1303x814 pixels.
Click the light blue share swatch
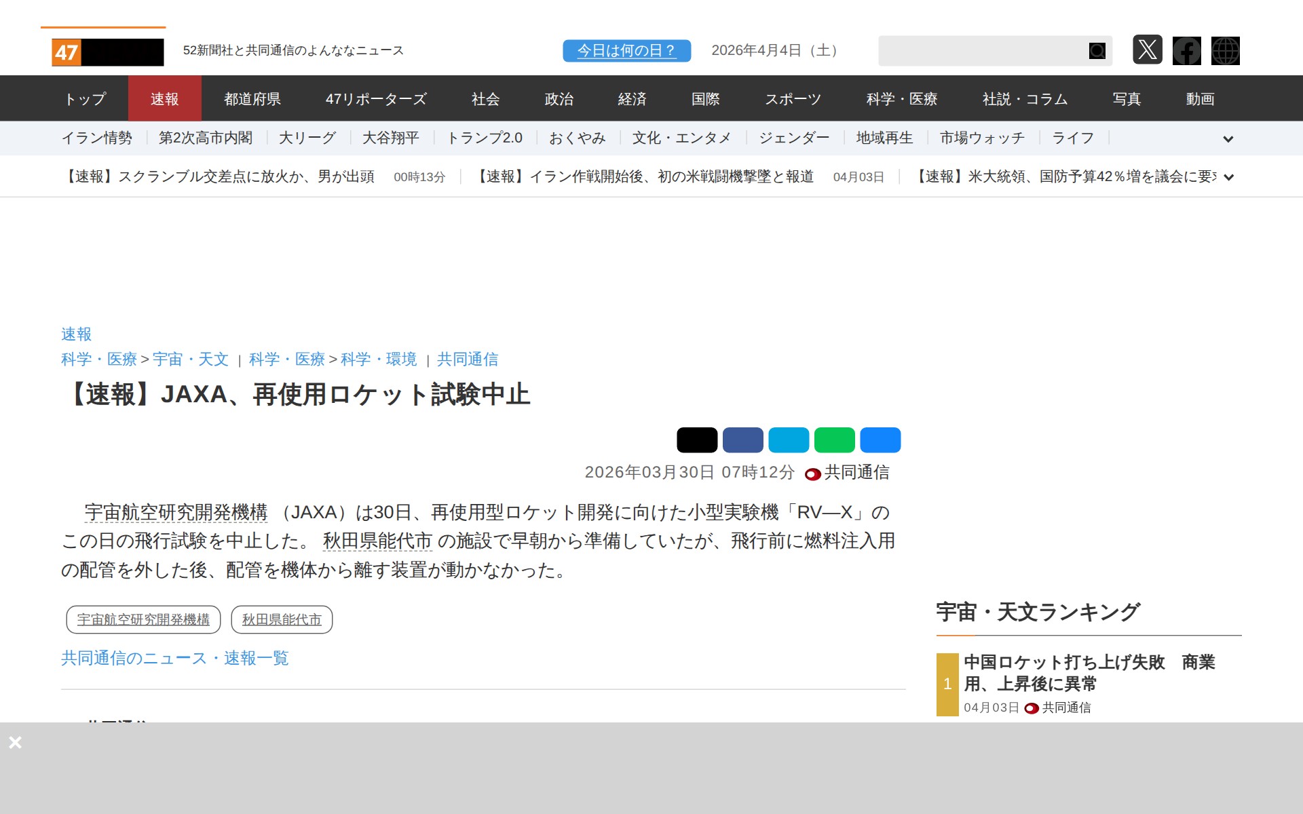(789, 440)
